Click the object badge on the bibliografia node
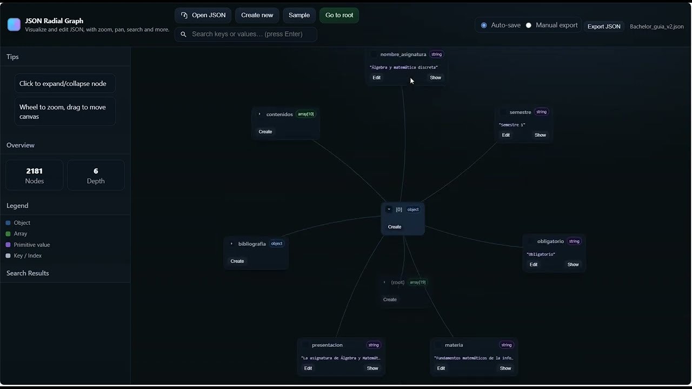Image resolution: width=692 pixels, height=389 pixels. pyautogui.click(x=277, y=244)
